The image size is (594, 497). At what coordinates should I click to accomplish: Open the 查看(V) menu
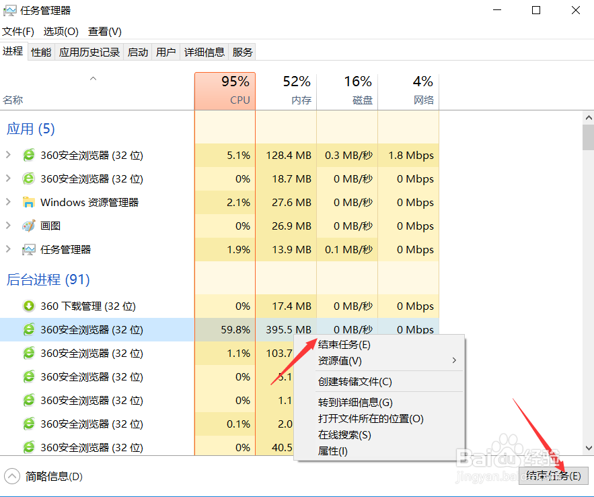click(104, 32)
